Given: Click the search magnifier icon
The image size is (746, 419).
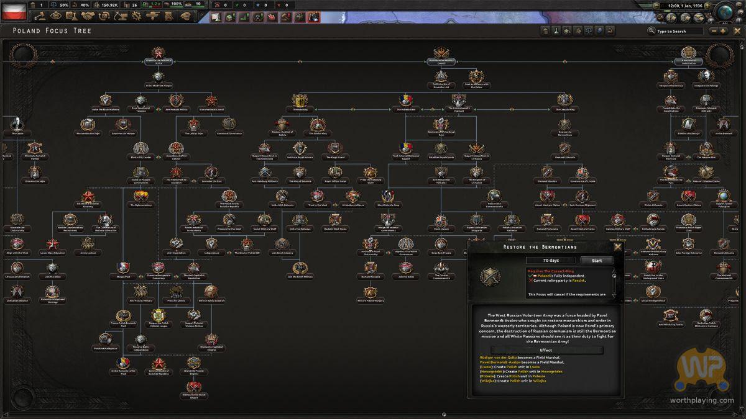Looking at the screenshot, I should [x=652, y=31].
